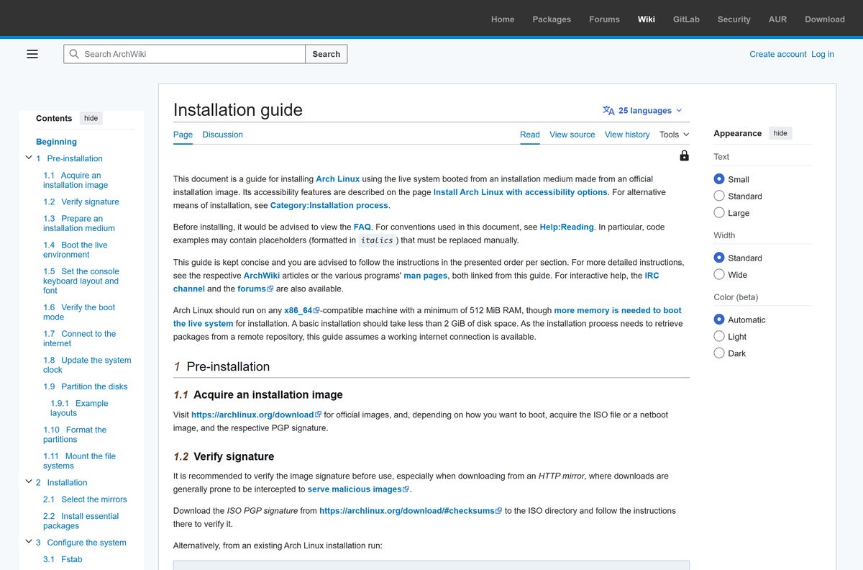This screenshot has width=863, height=570.
Task: Select the Automatic color option
Action: coord(719,320)
